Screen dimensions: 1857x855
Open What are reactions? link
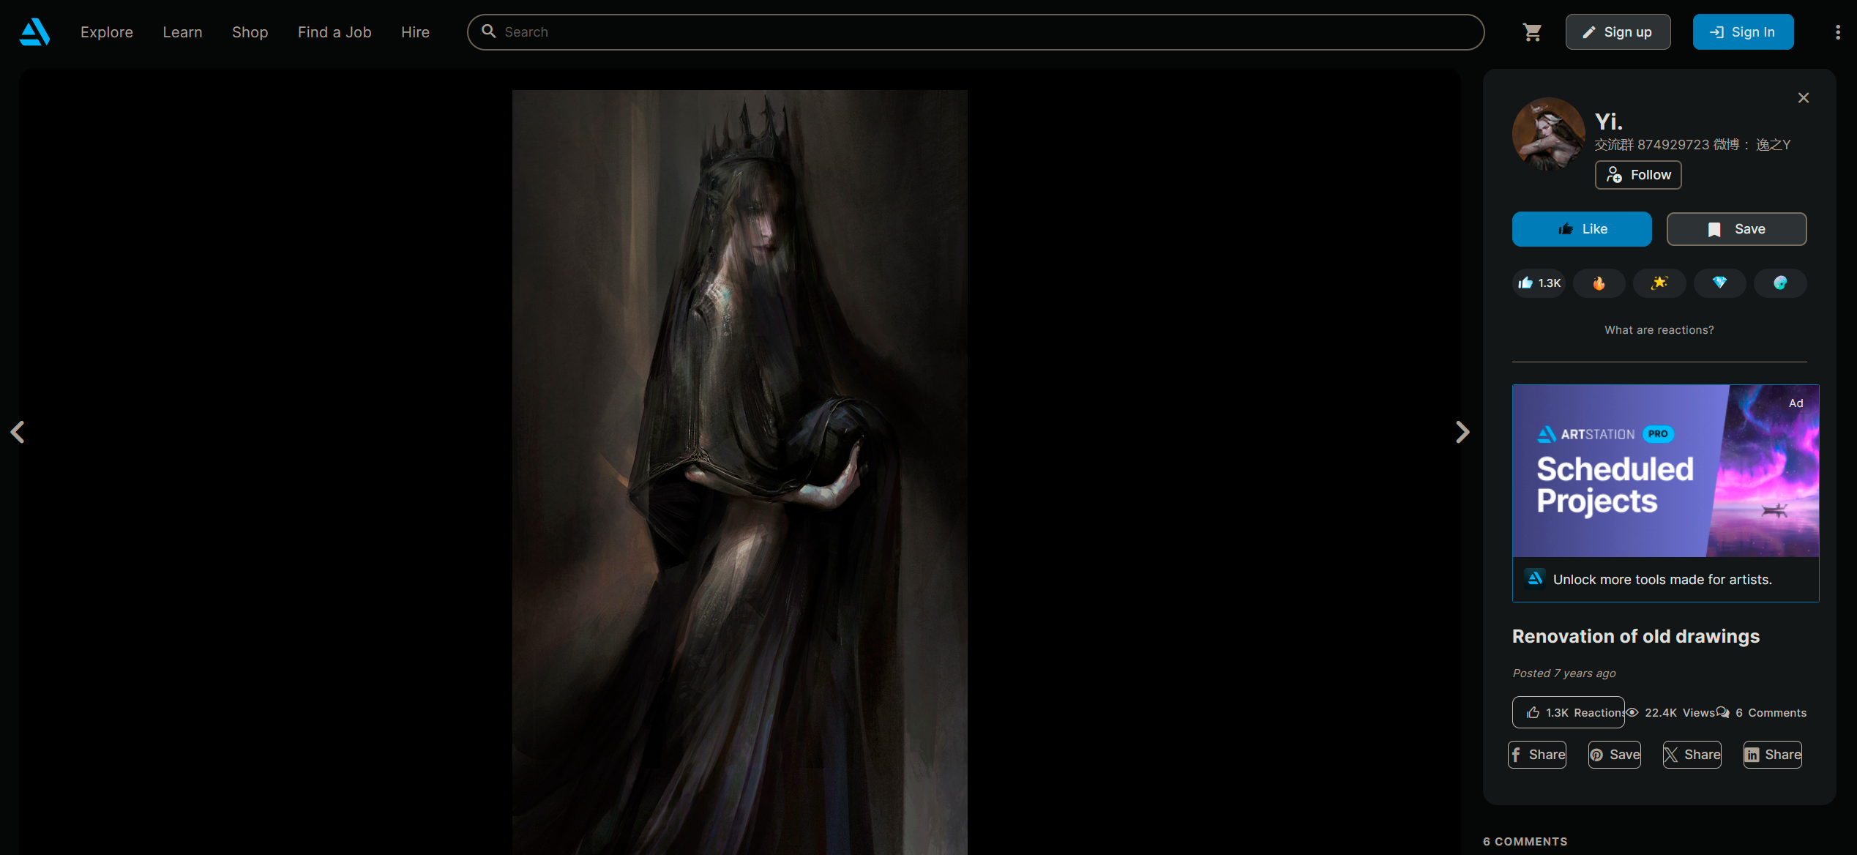click(1659, 330)
